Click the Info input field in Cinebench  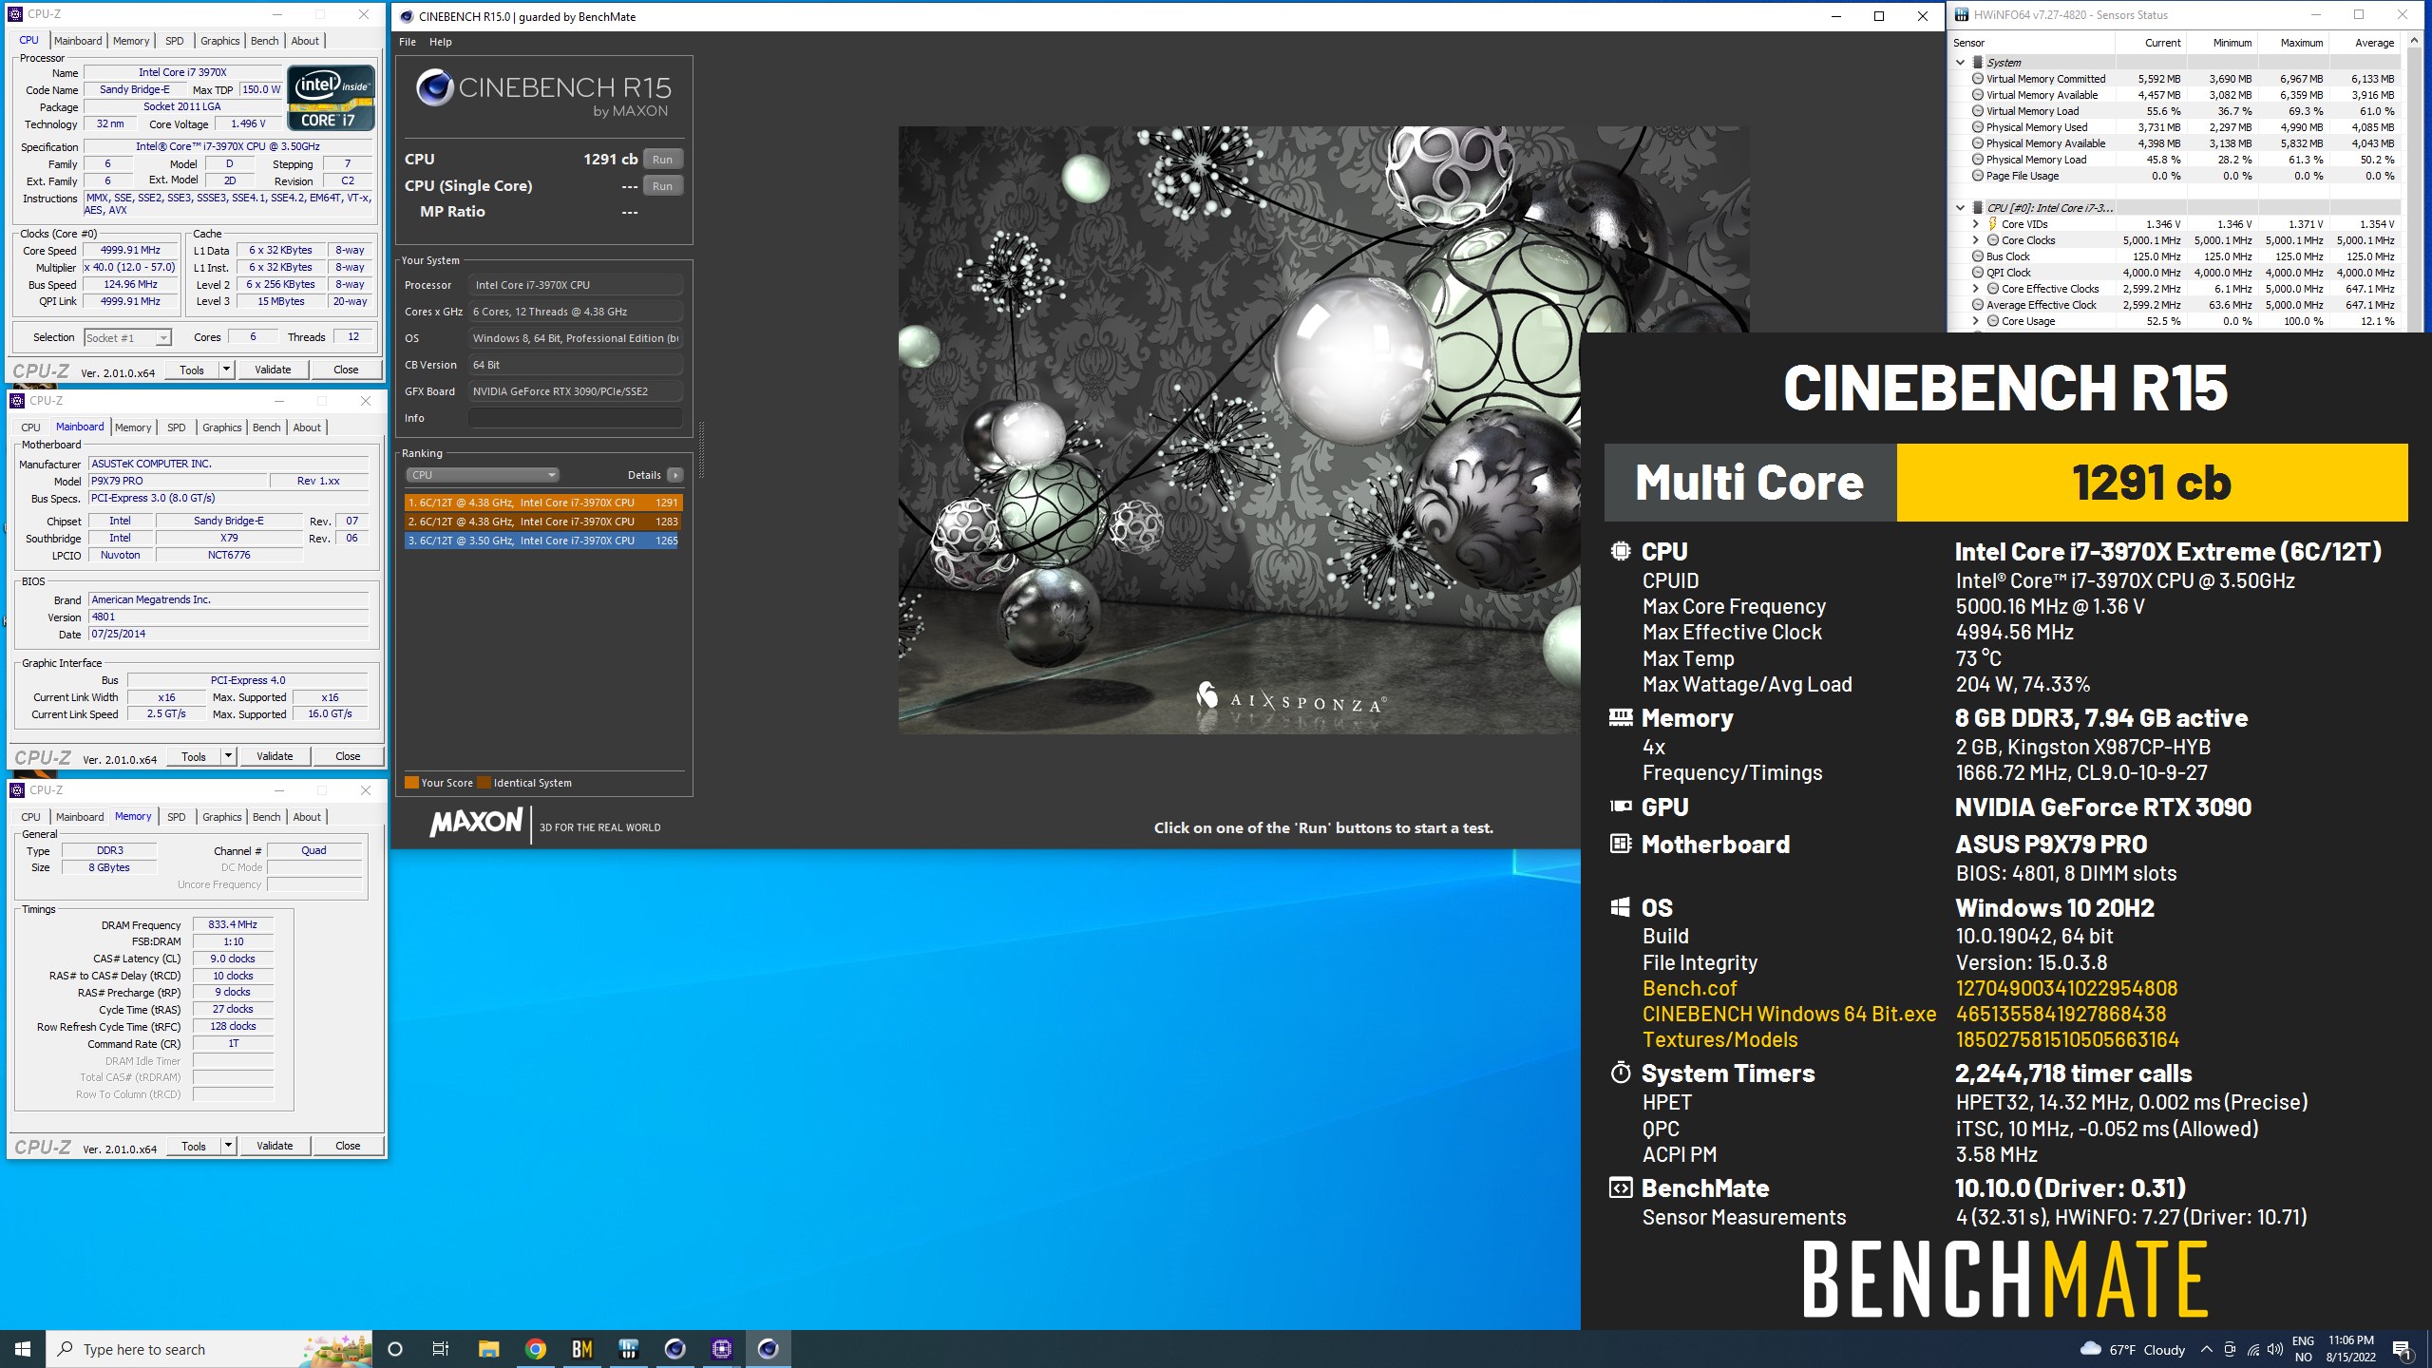575,418
